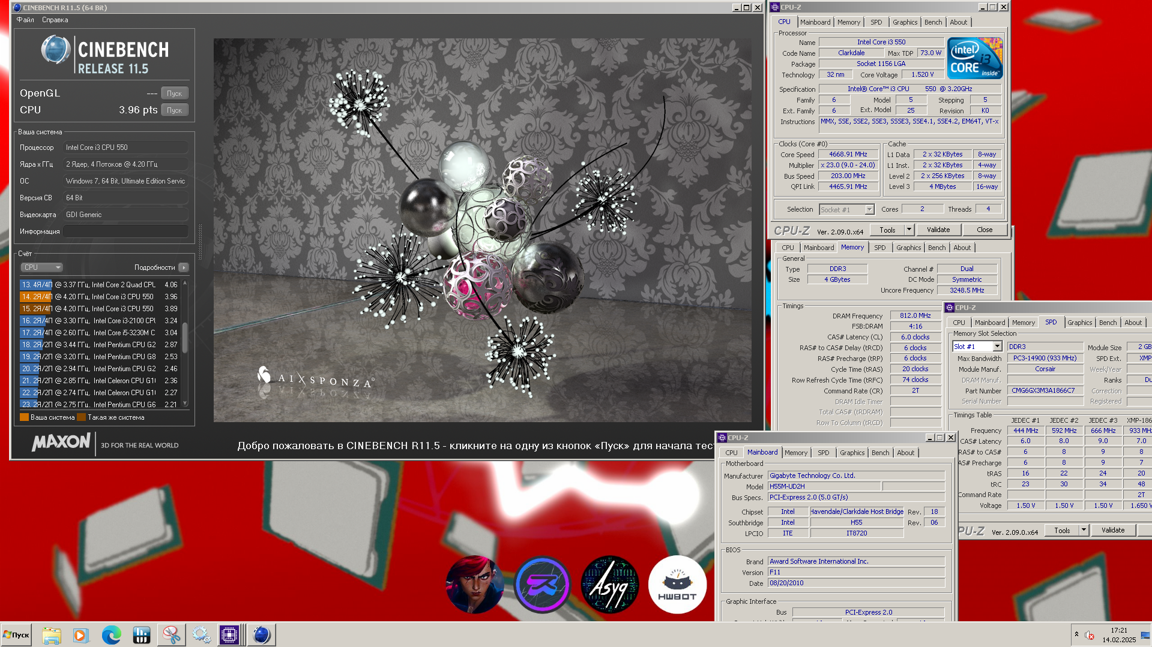Switch to the CPU-Z taskbar button

(229, 635)
